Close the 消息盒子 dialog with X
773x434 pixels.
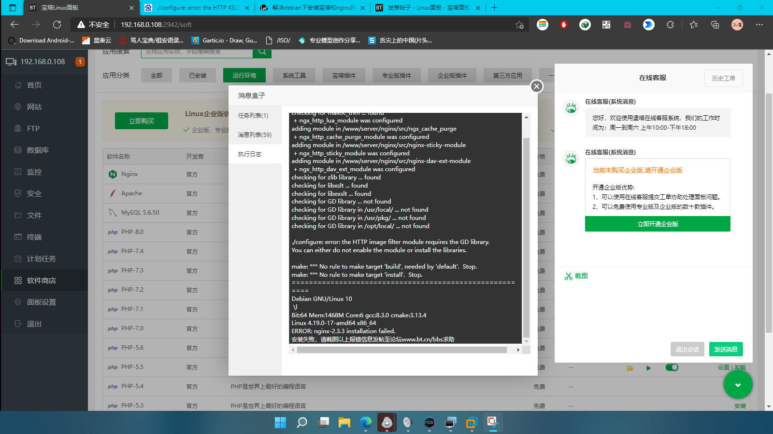coord(536,86)
